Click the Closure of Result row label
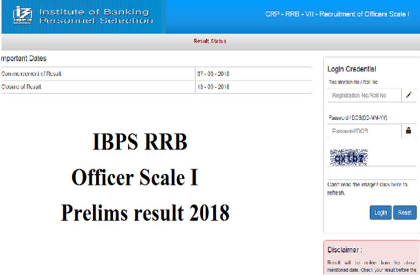420x275 pixels. (x=21, y=87)
